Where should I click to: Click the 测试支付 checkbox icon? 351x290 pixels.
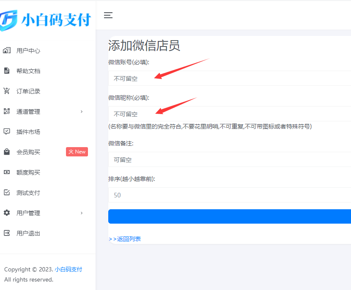click(x=7, y=192)
